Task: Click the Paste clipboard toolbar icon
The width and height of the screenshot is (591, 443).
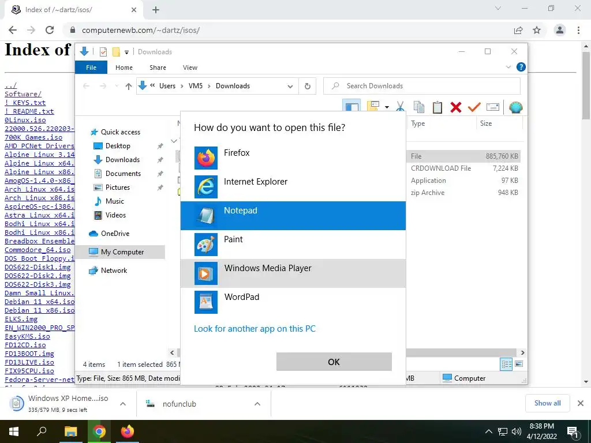Action: pyautogui.click(x=437, y=107)
